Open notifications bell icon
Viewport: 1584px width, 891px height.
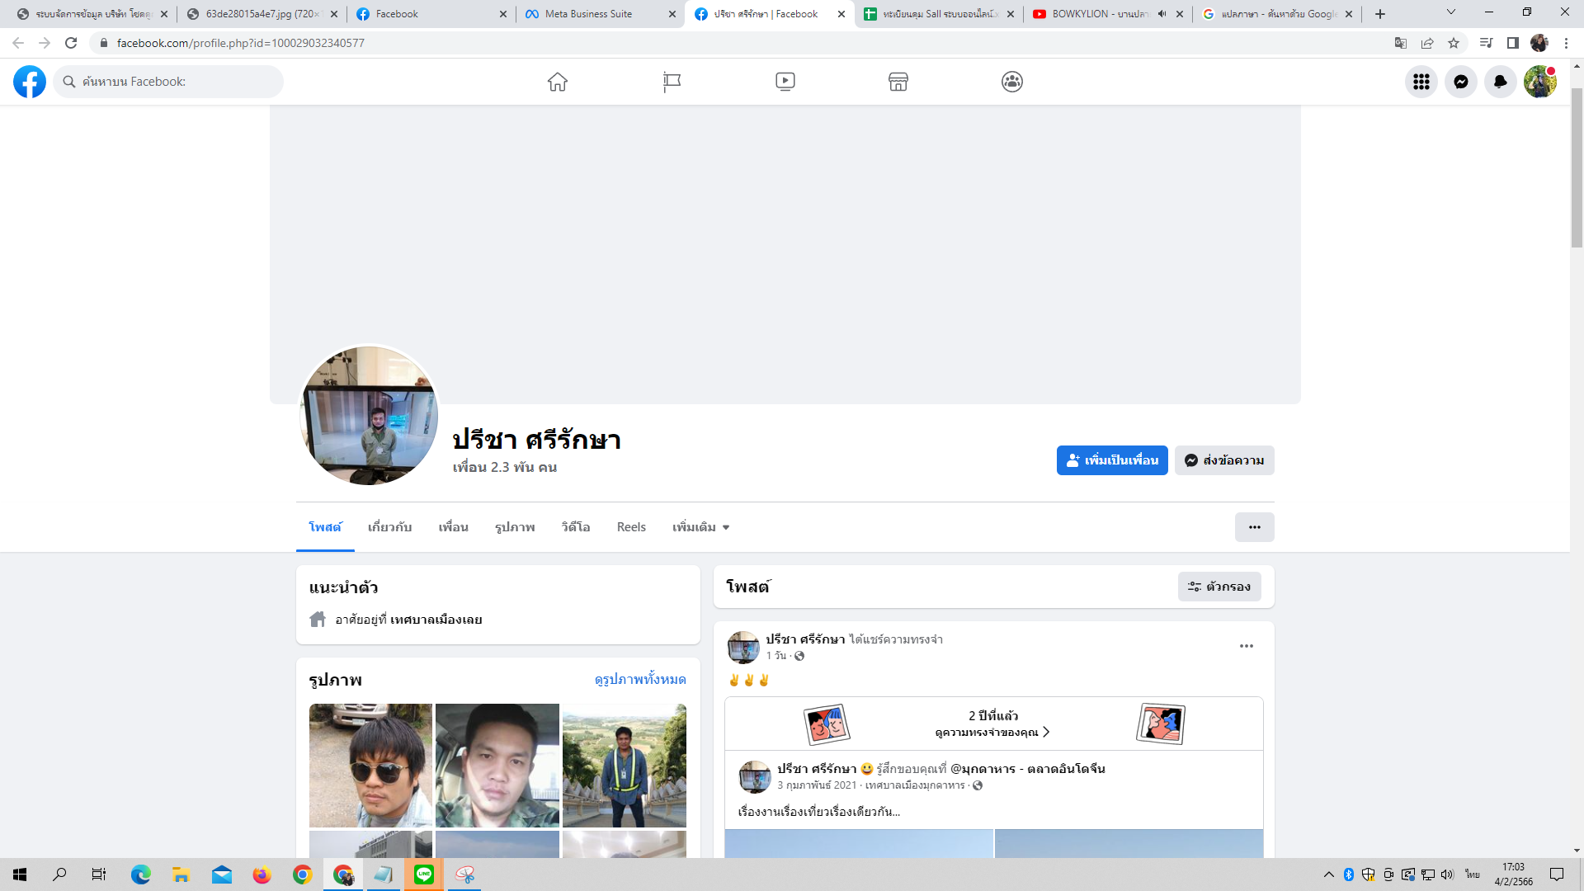[x=1500, y=82]
